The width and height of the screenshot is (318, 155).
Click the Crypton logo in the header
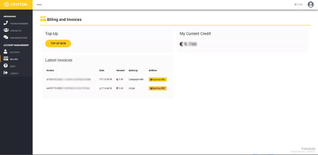coord(16,4)
